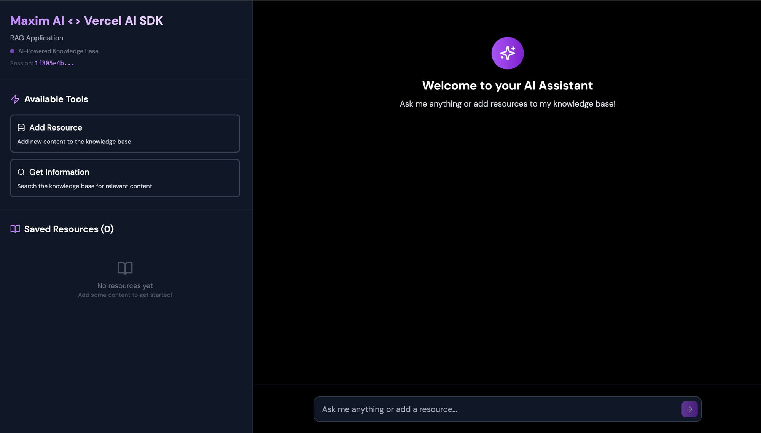Click the send arrow button
761x433 pixels.
(689, 409)
